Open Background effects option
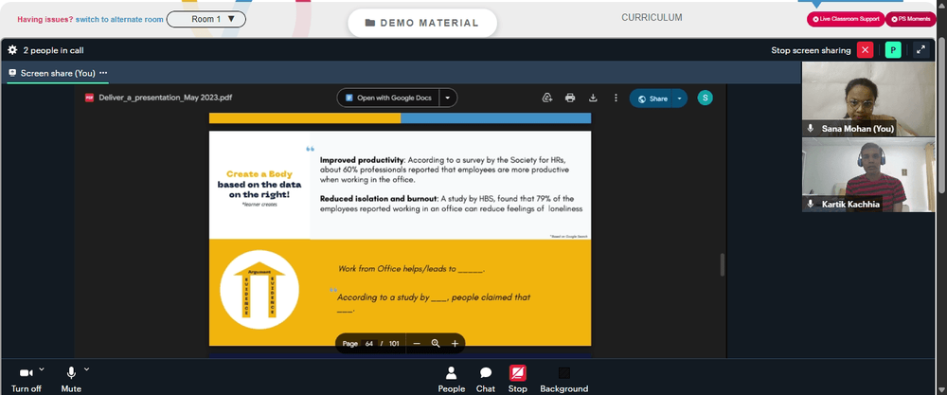Image resolution: width=947 pixels, height=395 pixels. point(564,380)
